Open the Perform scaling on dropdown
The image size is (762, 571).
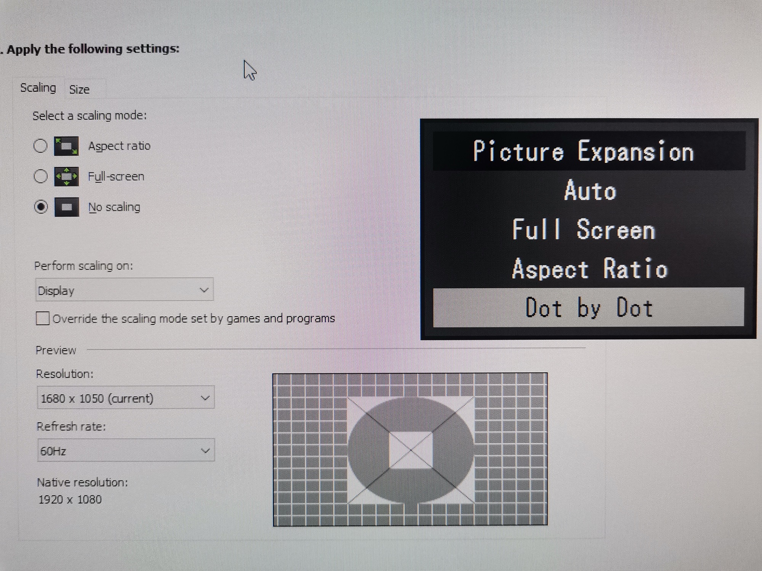click(x=124, y=290)
